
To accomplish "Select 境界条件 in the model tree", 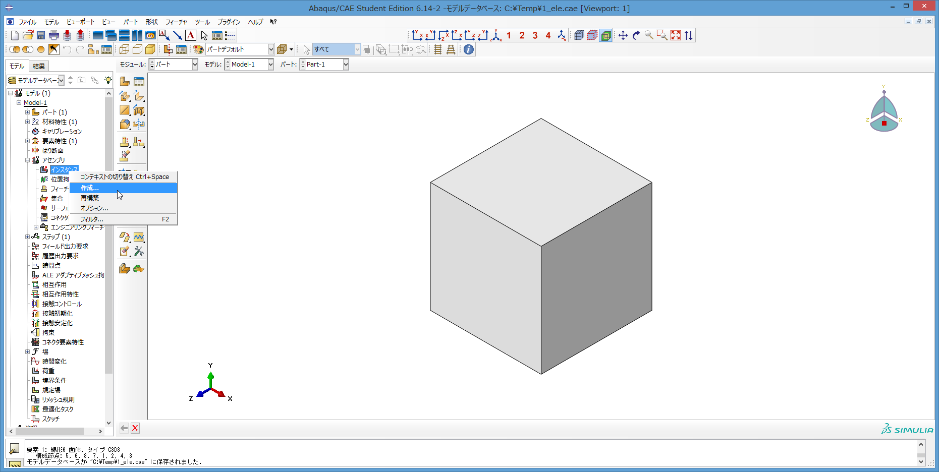I will pyautogui.click(x=54, y=381).
